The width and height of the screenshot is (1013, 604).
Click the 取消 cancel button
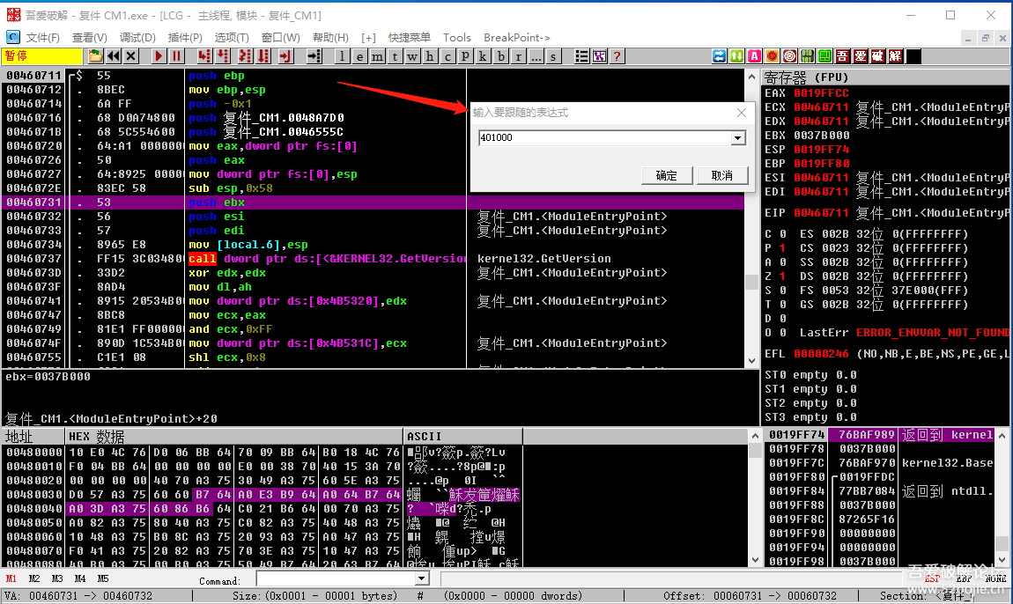(x=721, y=175)
